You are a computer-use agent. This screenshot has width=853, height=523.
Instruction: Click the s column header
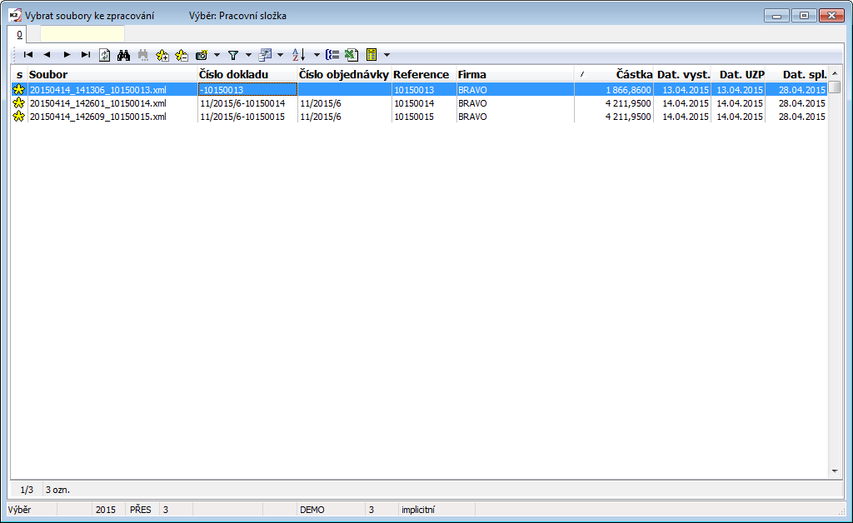pos(20,74)
